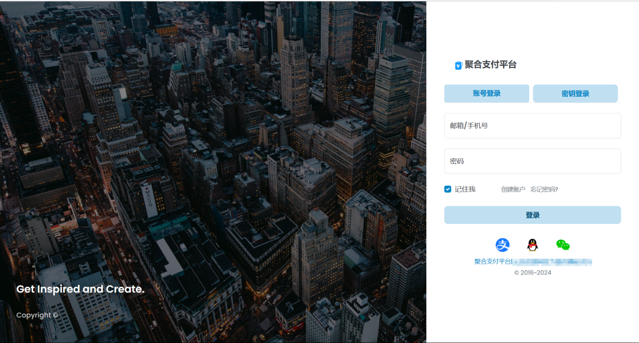Image resolution: width=639 pixels, height=343 pixels.
Task: Click the blue logo beside 聚合支付平台 title
Action: [x=459, y=65]
